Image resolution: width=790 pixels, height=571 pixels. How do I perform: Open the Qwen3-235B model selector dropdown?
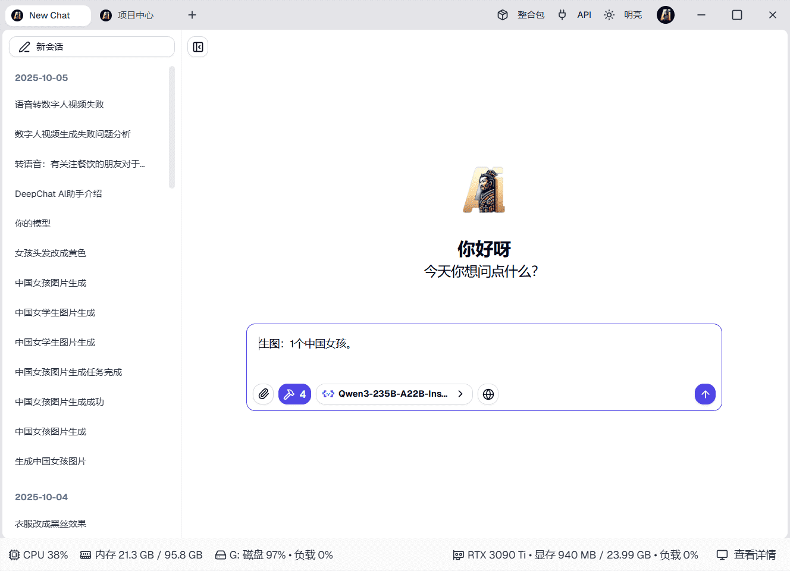pos(394,394)
